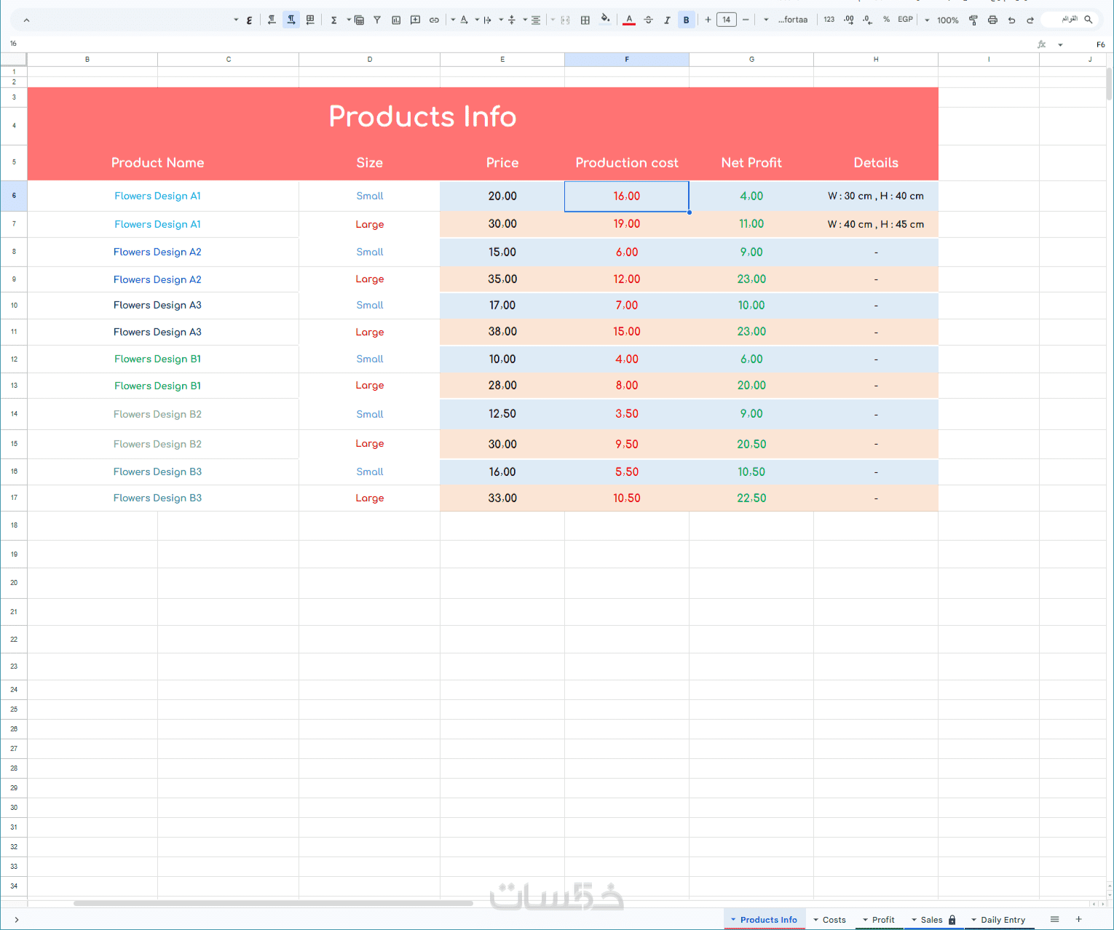Click the horizontal scrollbar thumb
Viewport: 1114px width, 930px height.
tap(273, 903)
